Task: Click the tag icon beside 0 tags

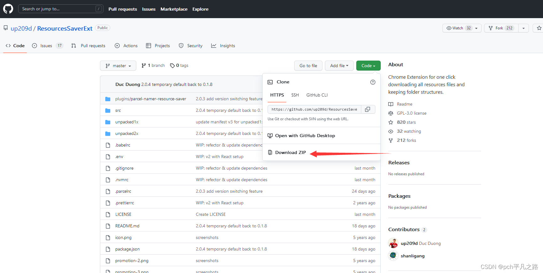Action: click(172, 66)
